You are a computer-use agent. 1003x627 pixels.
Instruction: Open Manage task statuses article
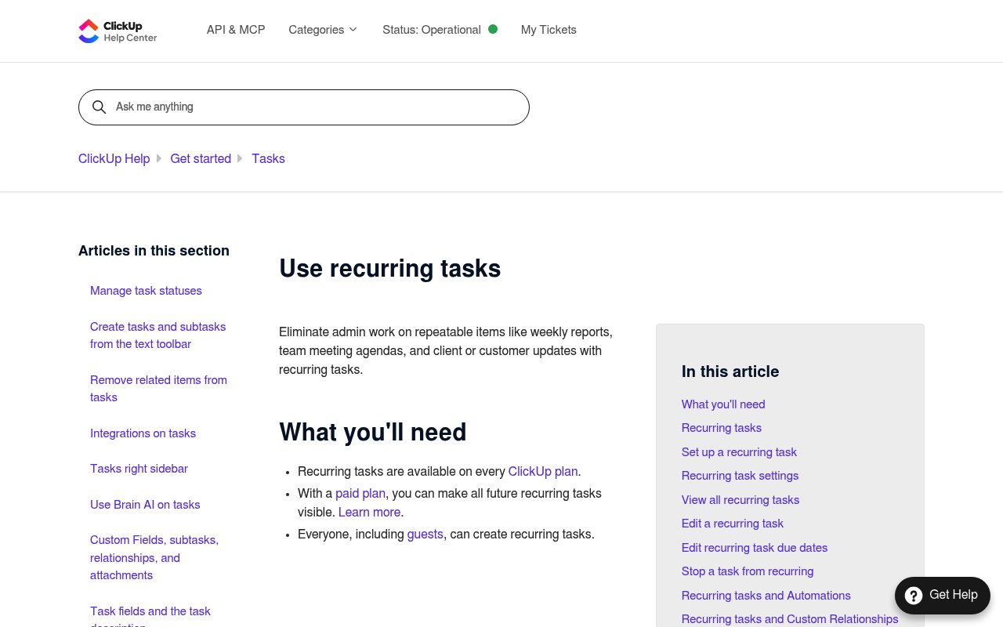click(146, 291)
